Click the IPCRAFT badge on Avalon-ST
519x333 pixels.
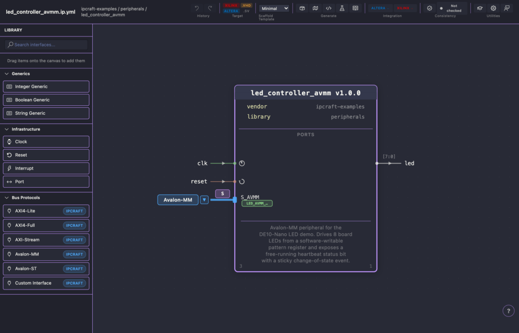75,269
